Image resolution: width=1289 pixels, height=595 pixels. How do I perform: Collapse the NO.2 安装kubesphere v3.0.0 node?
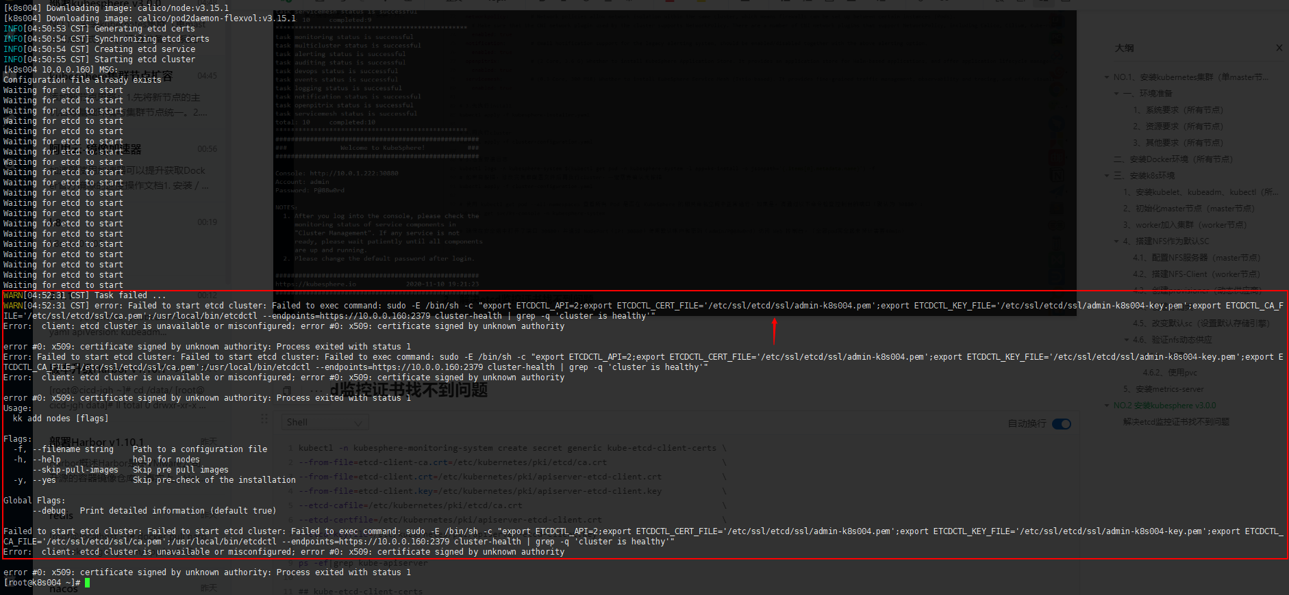tap(1107, 406)
